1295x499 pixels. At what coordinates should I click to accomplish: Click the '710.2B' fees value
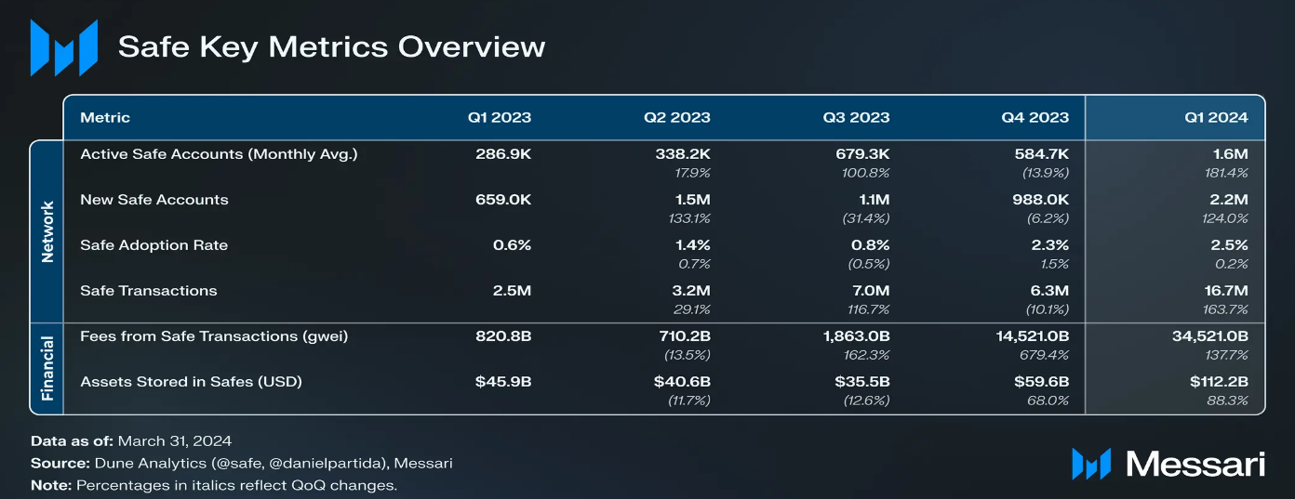tap(683, 336)
